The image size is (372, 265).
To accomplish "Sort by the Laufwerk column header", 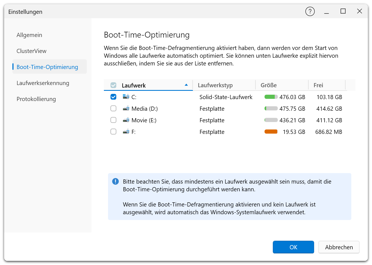I will (x=148, y=85).
